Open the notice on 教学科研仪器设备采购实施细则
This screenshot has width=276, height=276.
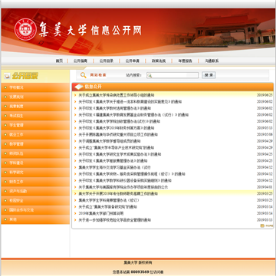click(x=125, y=181)
